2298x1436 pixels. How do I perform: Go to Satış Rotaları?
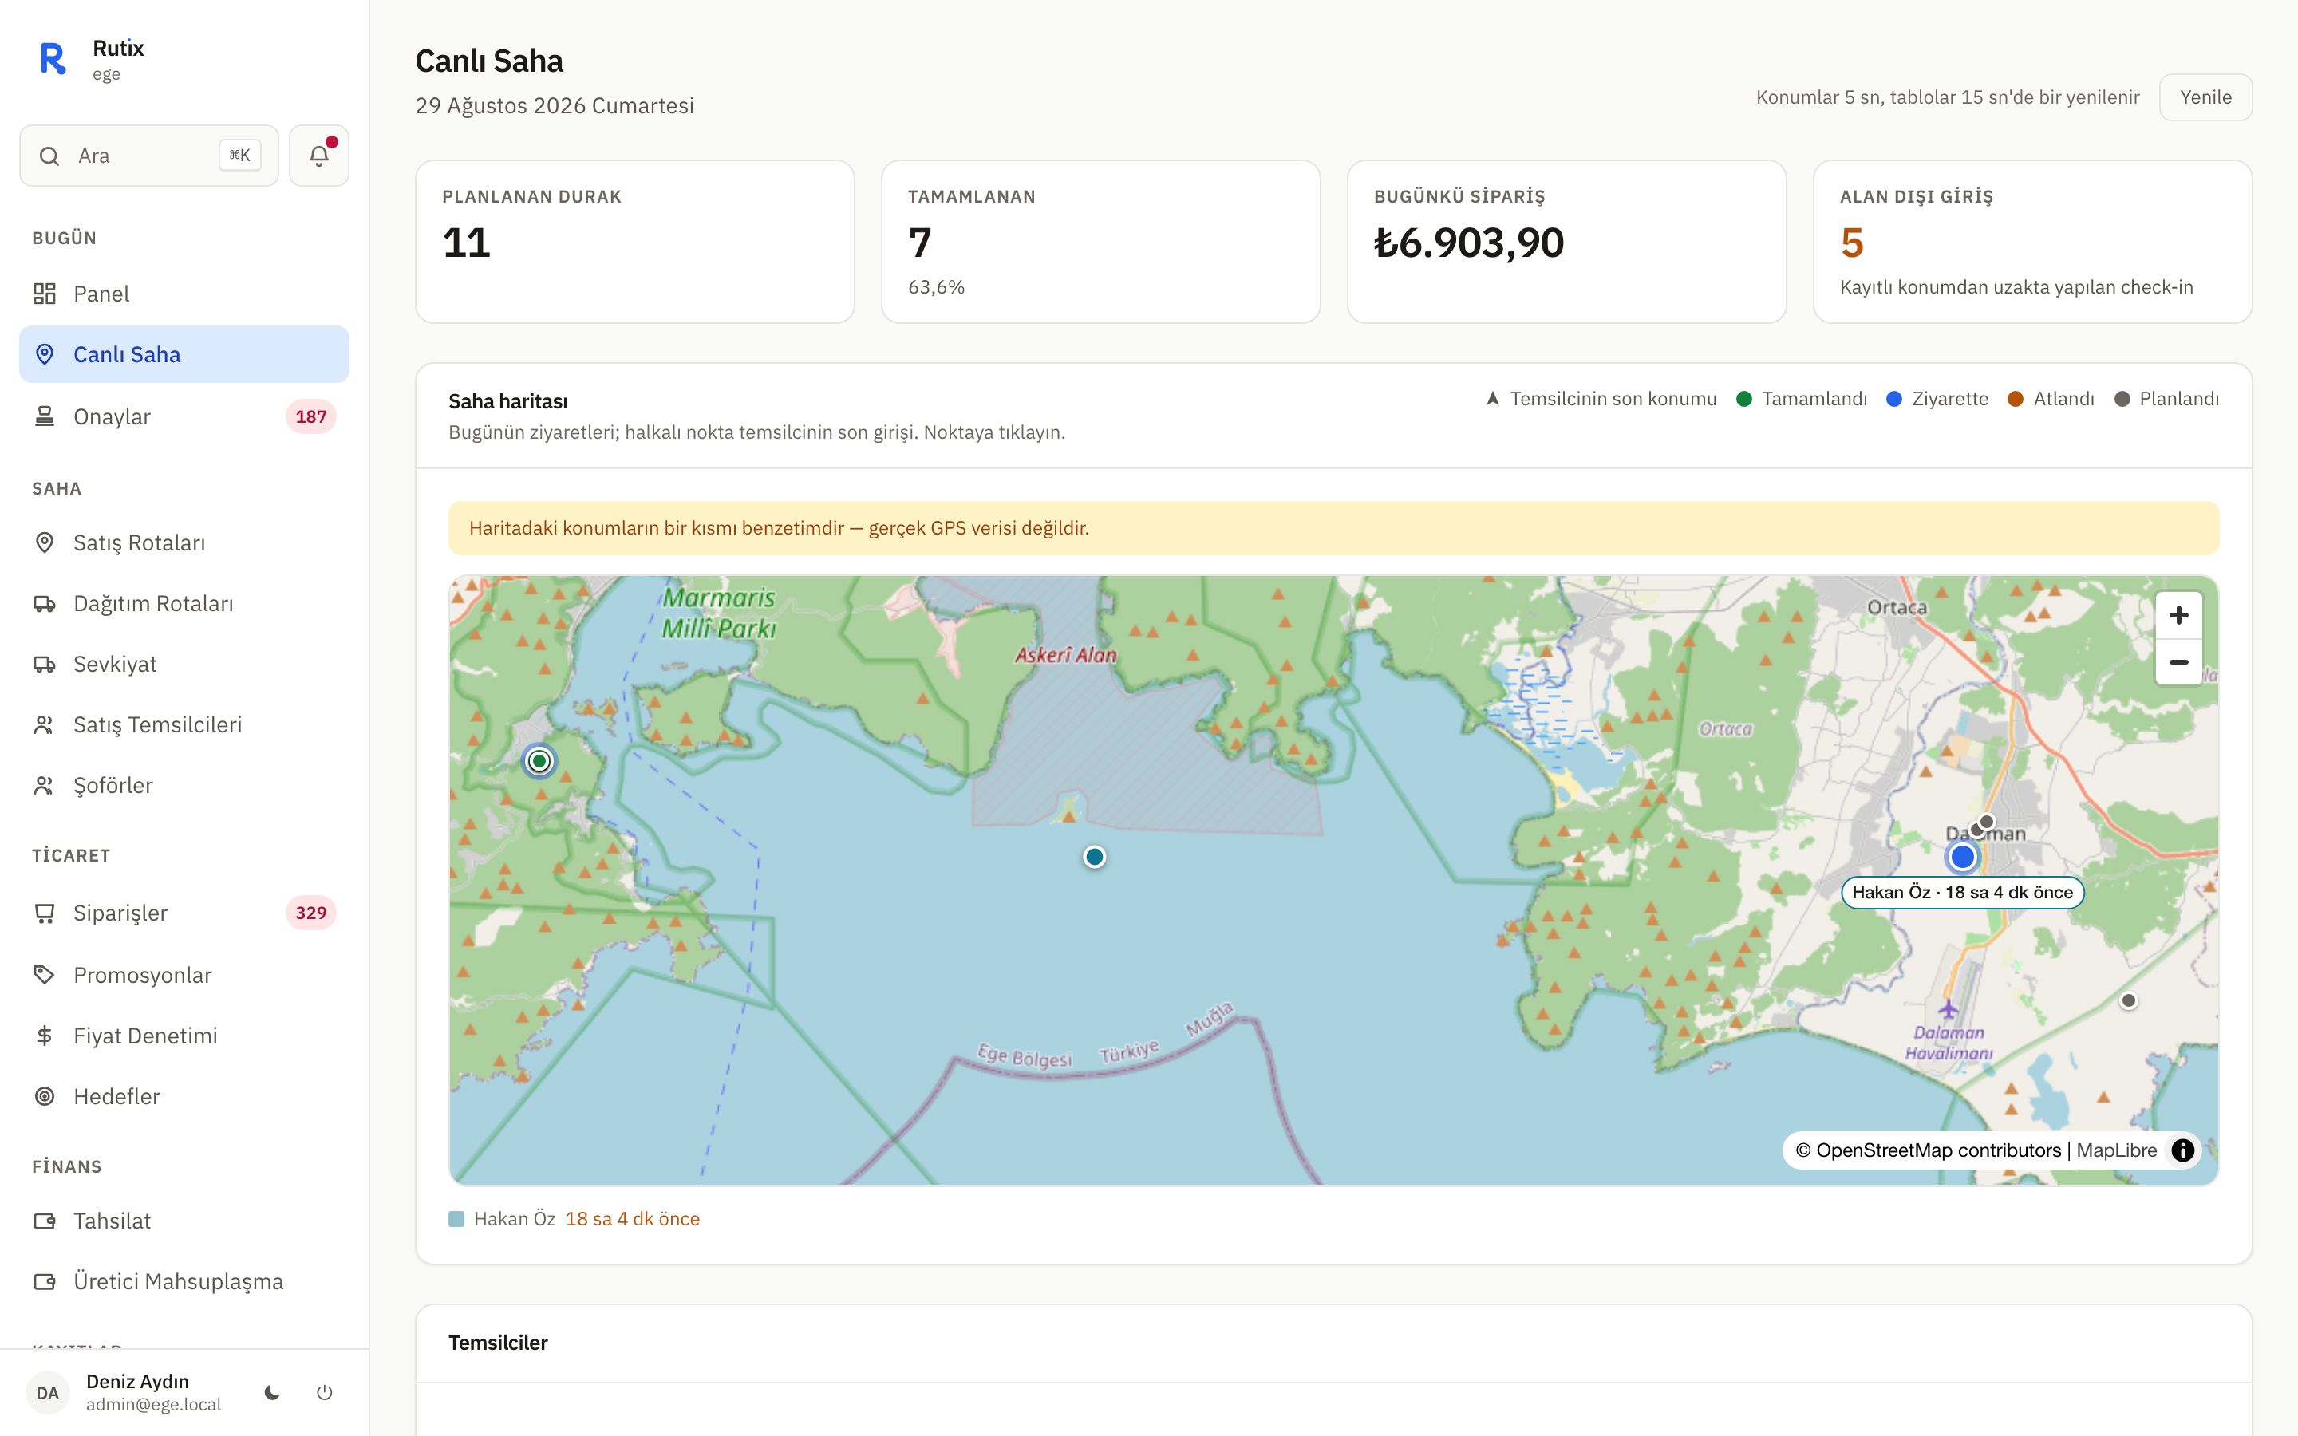[184, 542]
